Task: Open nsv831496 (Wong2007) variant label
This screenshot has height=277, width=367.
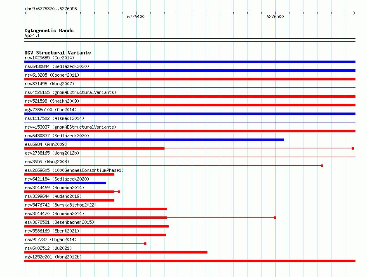Action: (49, 84)
